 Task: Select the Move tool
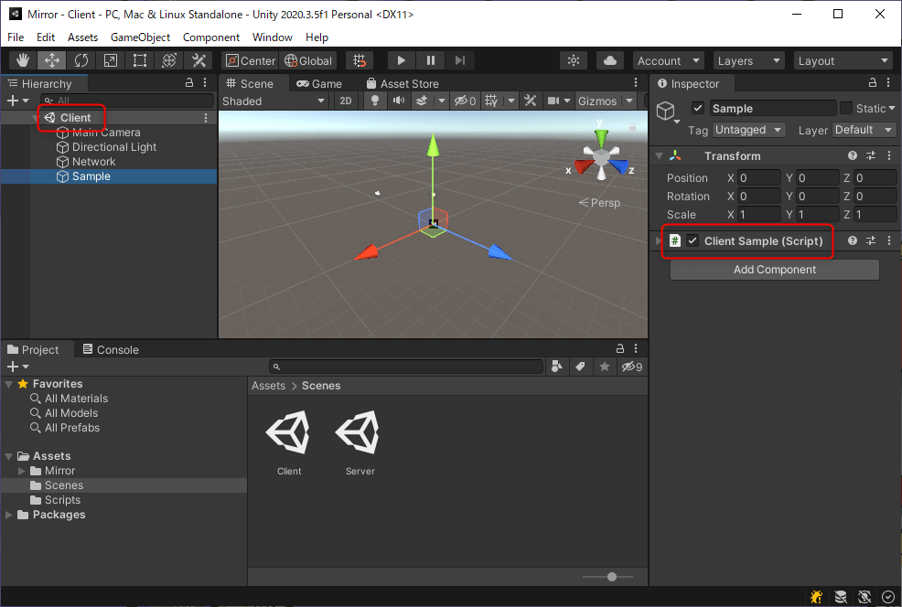52,60
